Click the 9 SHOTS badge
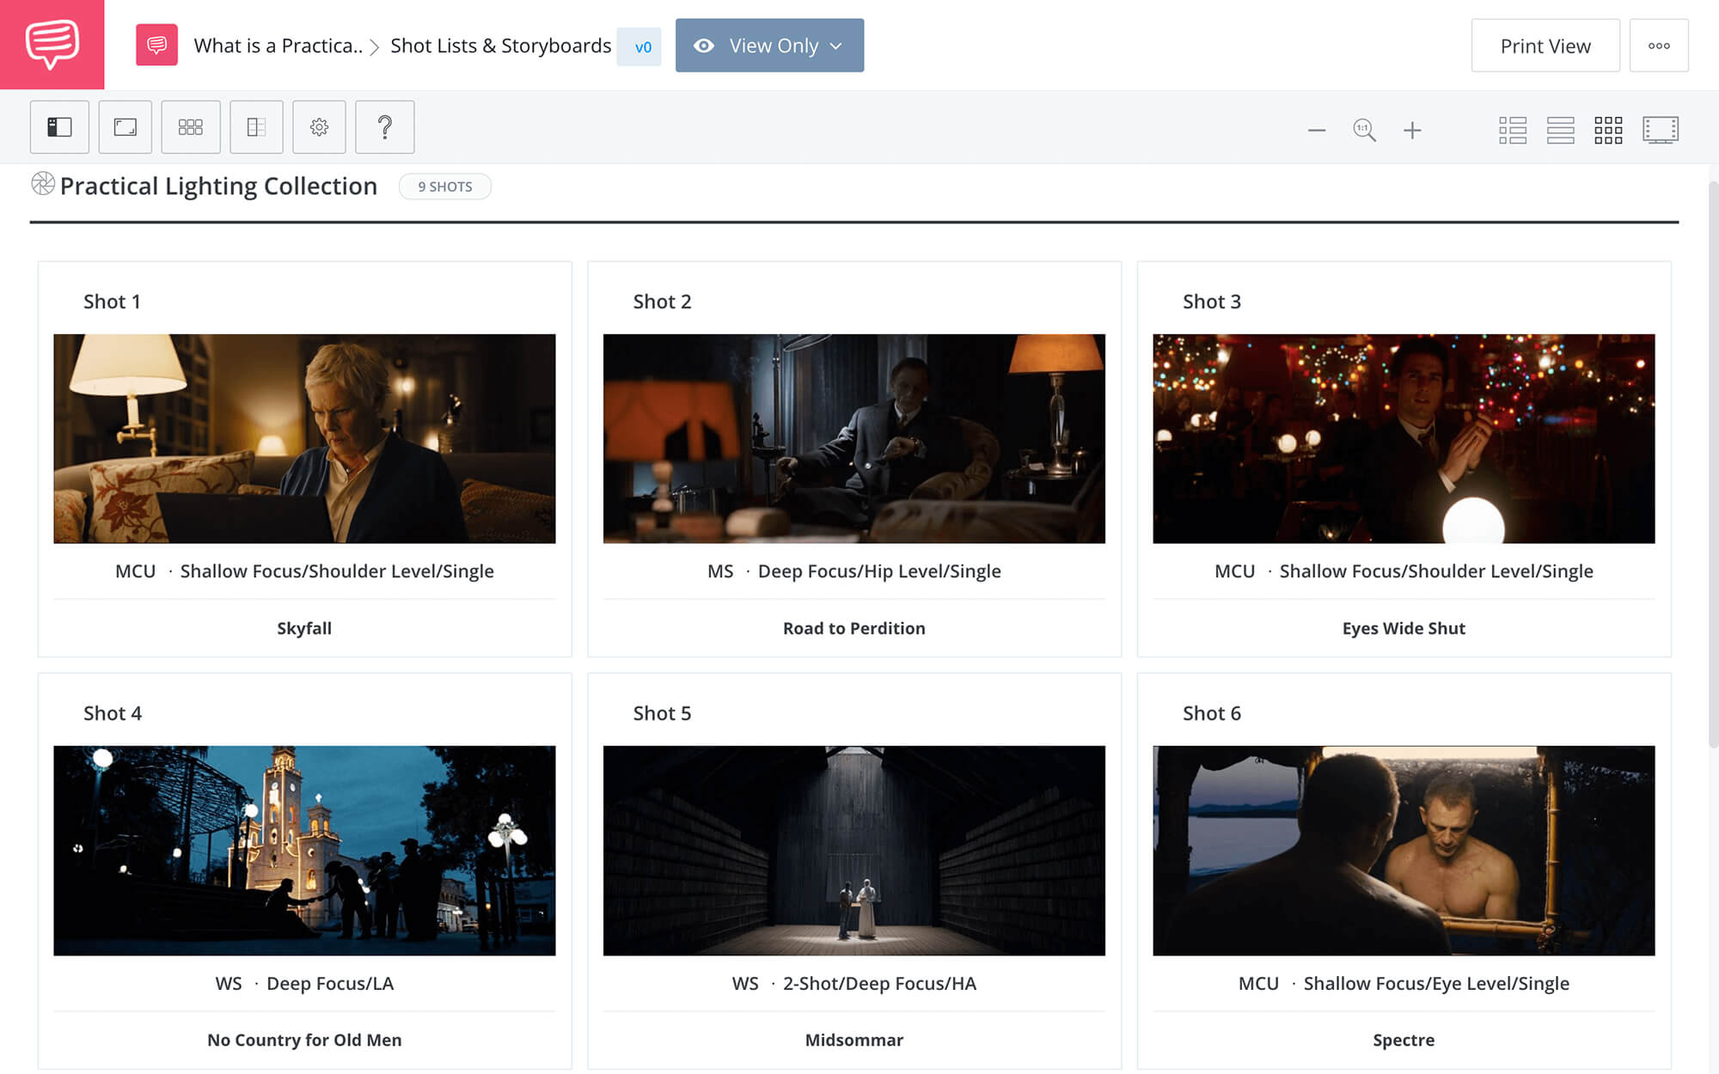This screenshot has height=1074, width=1719. point(444,186)
